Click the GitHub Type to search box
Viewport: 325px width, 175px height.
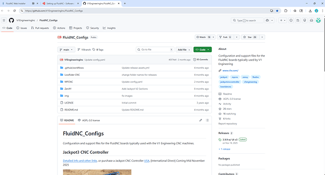point(247,20)
